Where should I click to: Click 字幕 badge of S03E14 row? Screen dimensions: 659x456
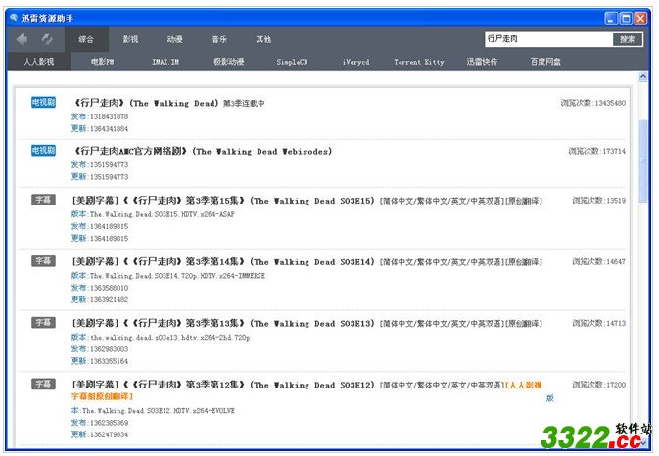(43, 260)
